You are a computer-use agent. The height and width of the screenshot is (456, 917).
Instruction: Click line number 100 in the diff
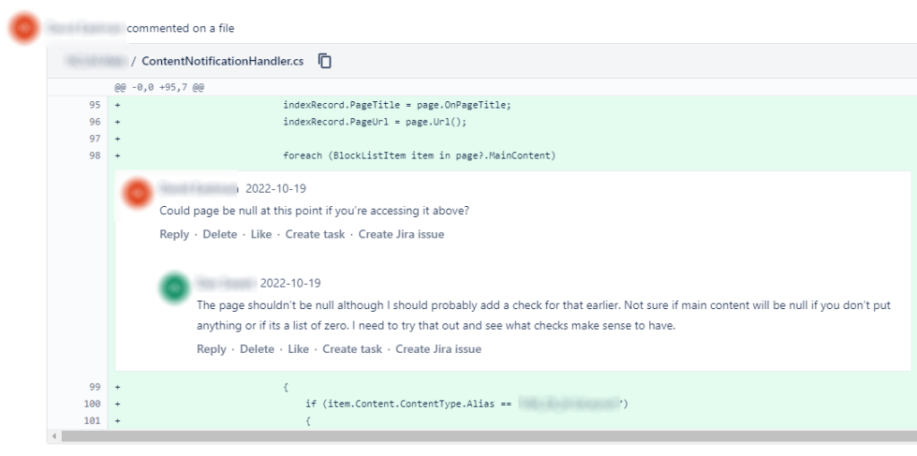92,404
